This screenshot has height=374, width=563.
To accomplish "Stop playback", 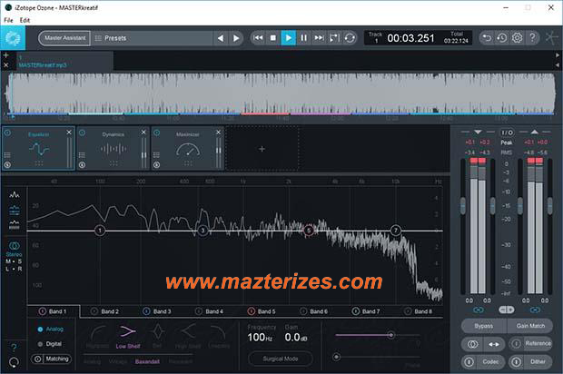I will point(273,38).
